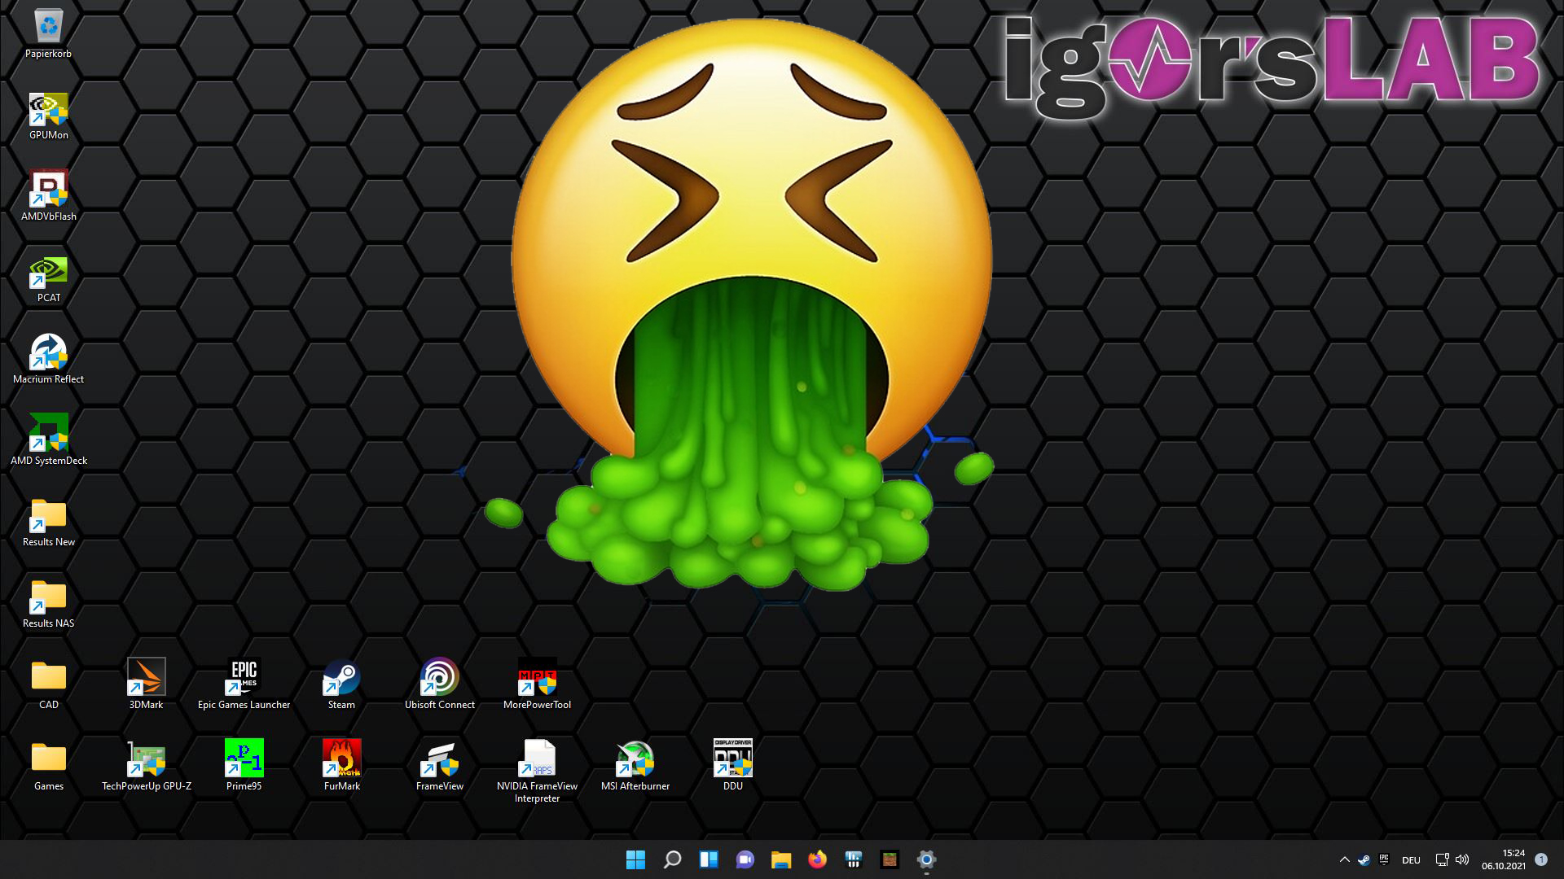Select TechPowerUp GPU-Z icon

tap(147, 759)
